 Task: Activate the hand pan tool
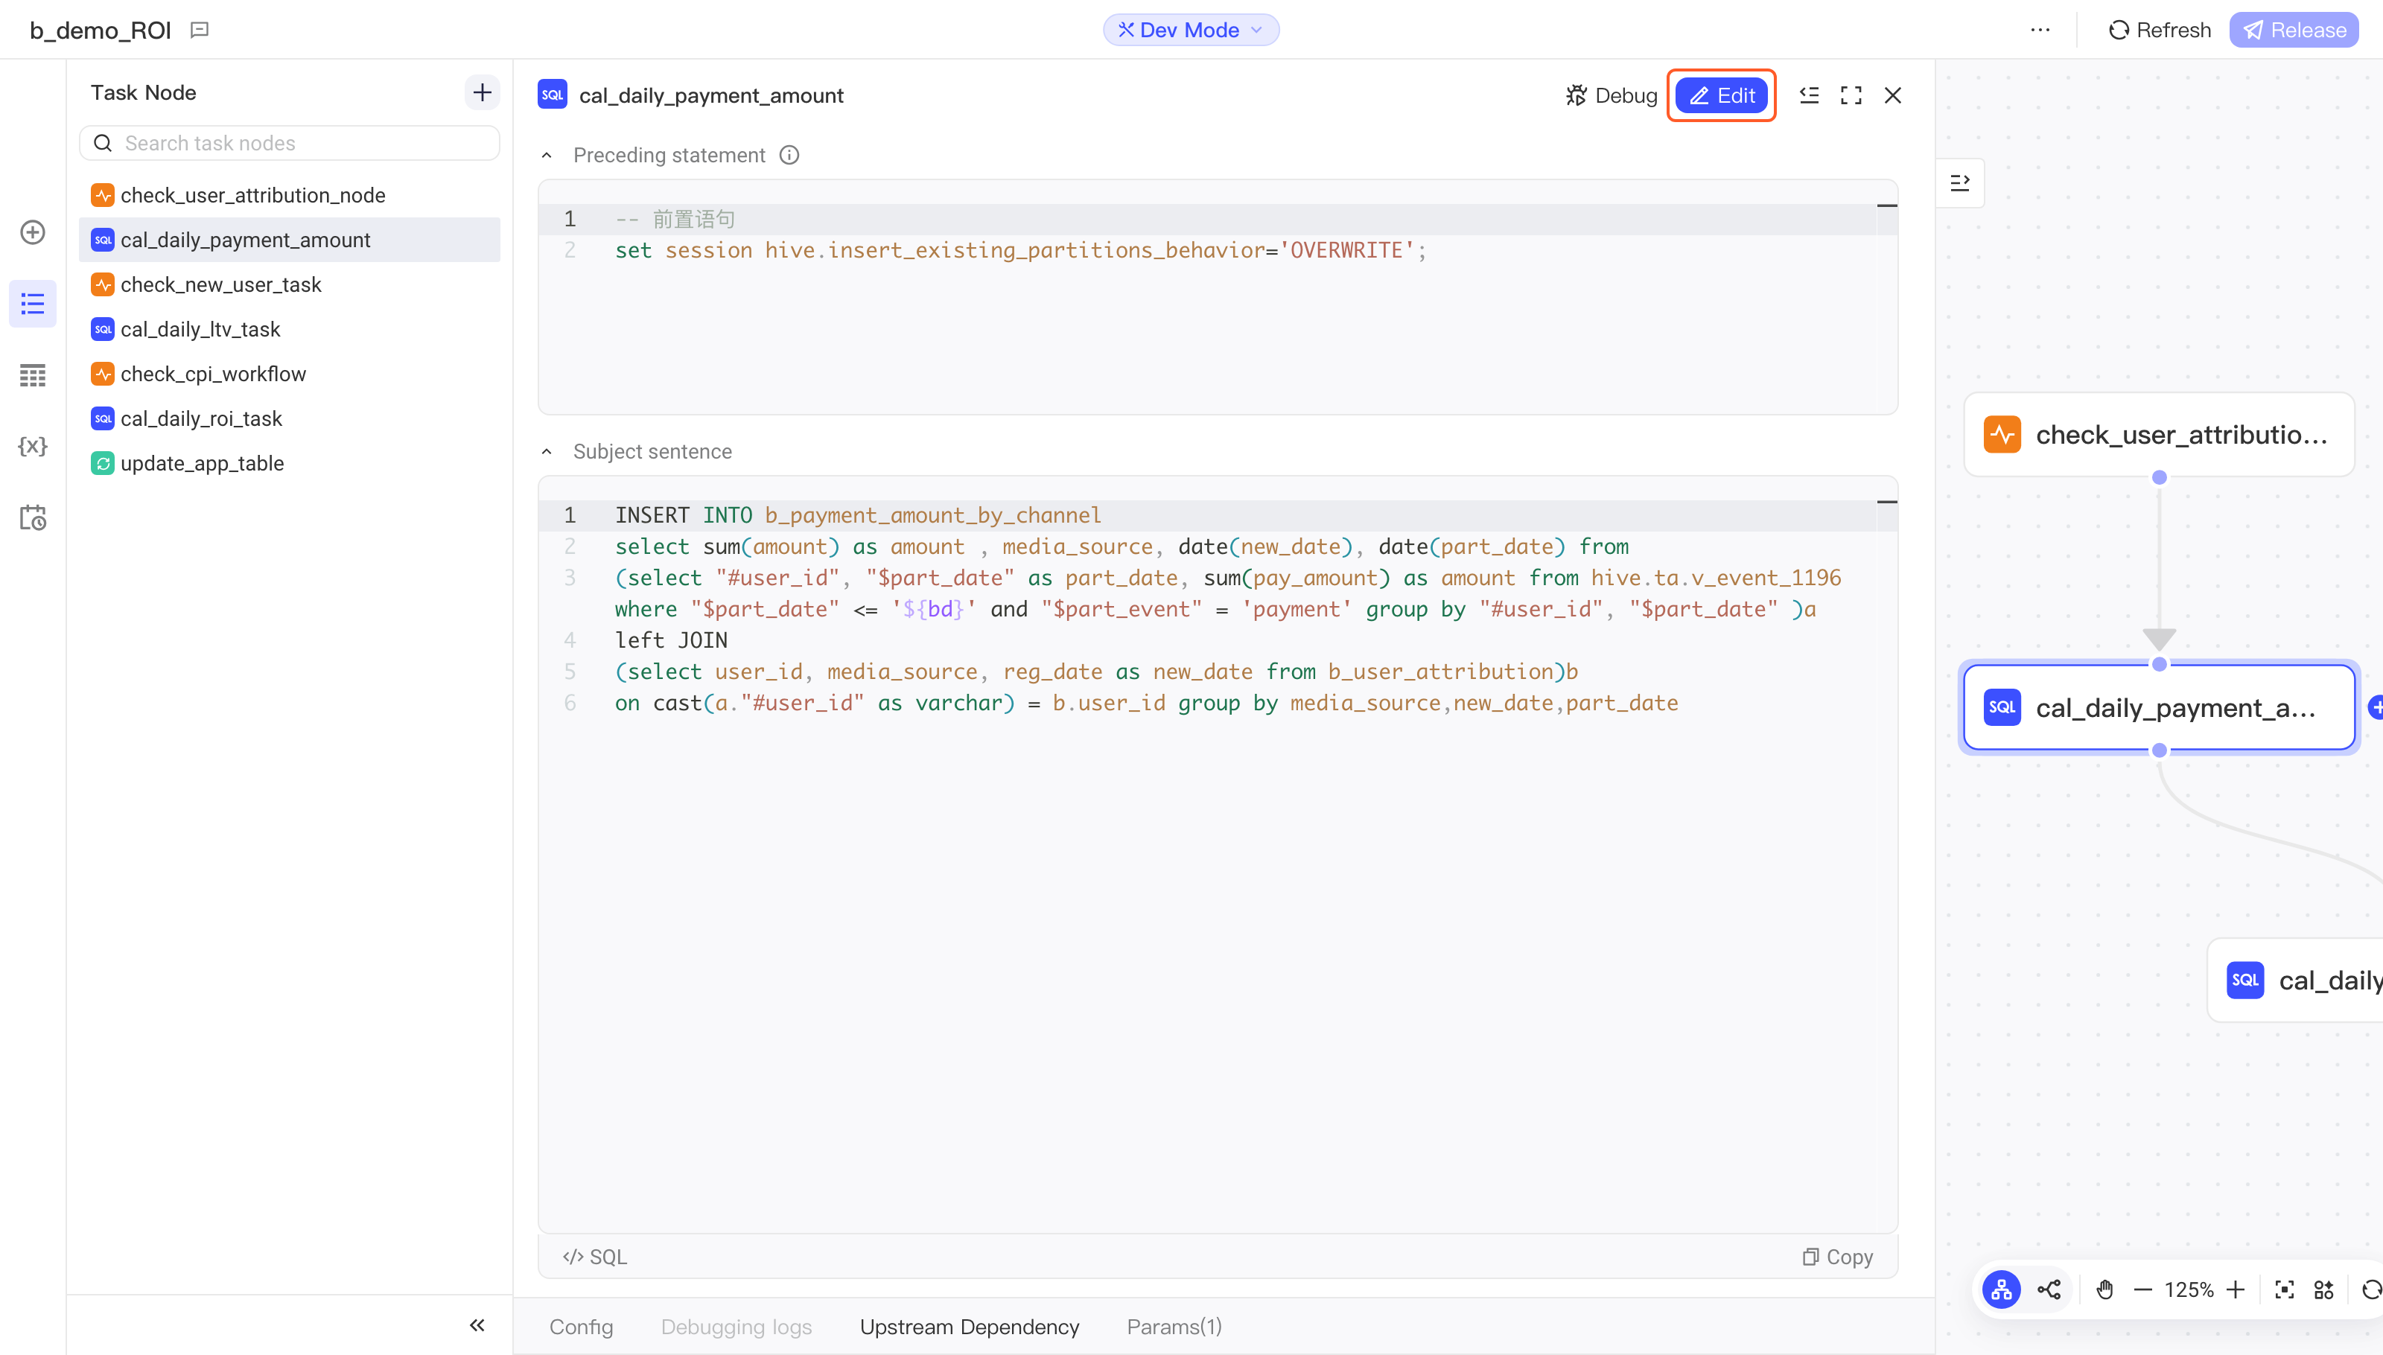point(2104,1289)
